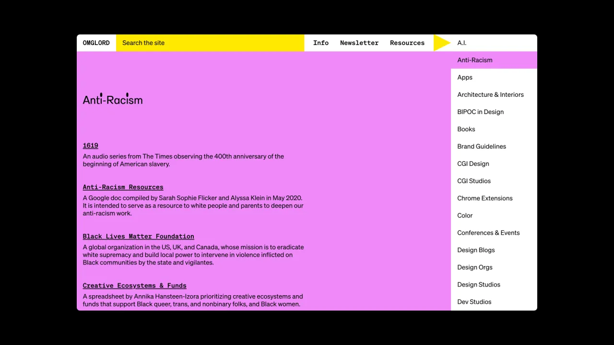
Task: Go to the Apps category
Action: pos(494,77)
